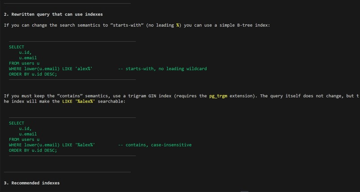Click the code "WHERE lower(u.email) LIKE 'alex%'"
Image resolution: width=360 pixels, height=192 pixels.
51,69
